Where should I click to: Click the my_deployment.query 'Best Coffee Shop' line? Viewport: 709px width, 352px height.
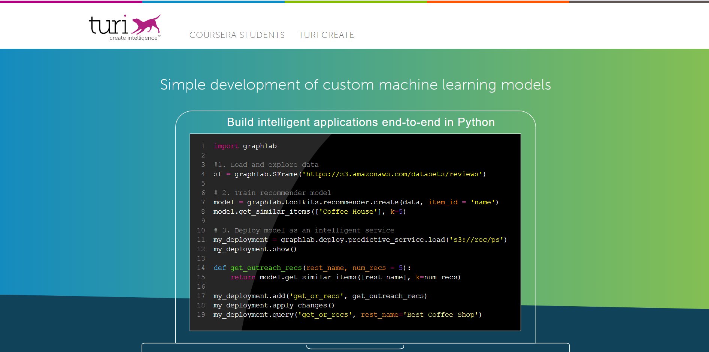(x=348, y=315)
